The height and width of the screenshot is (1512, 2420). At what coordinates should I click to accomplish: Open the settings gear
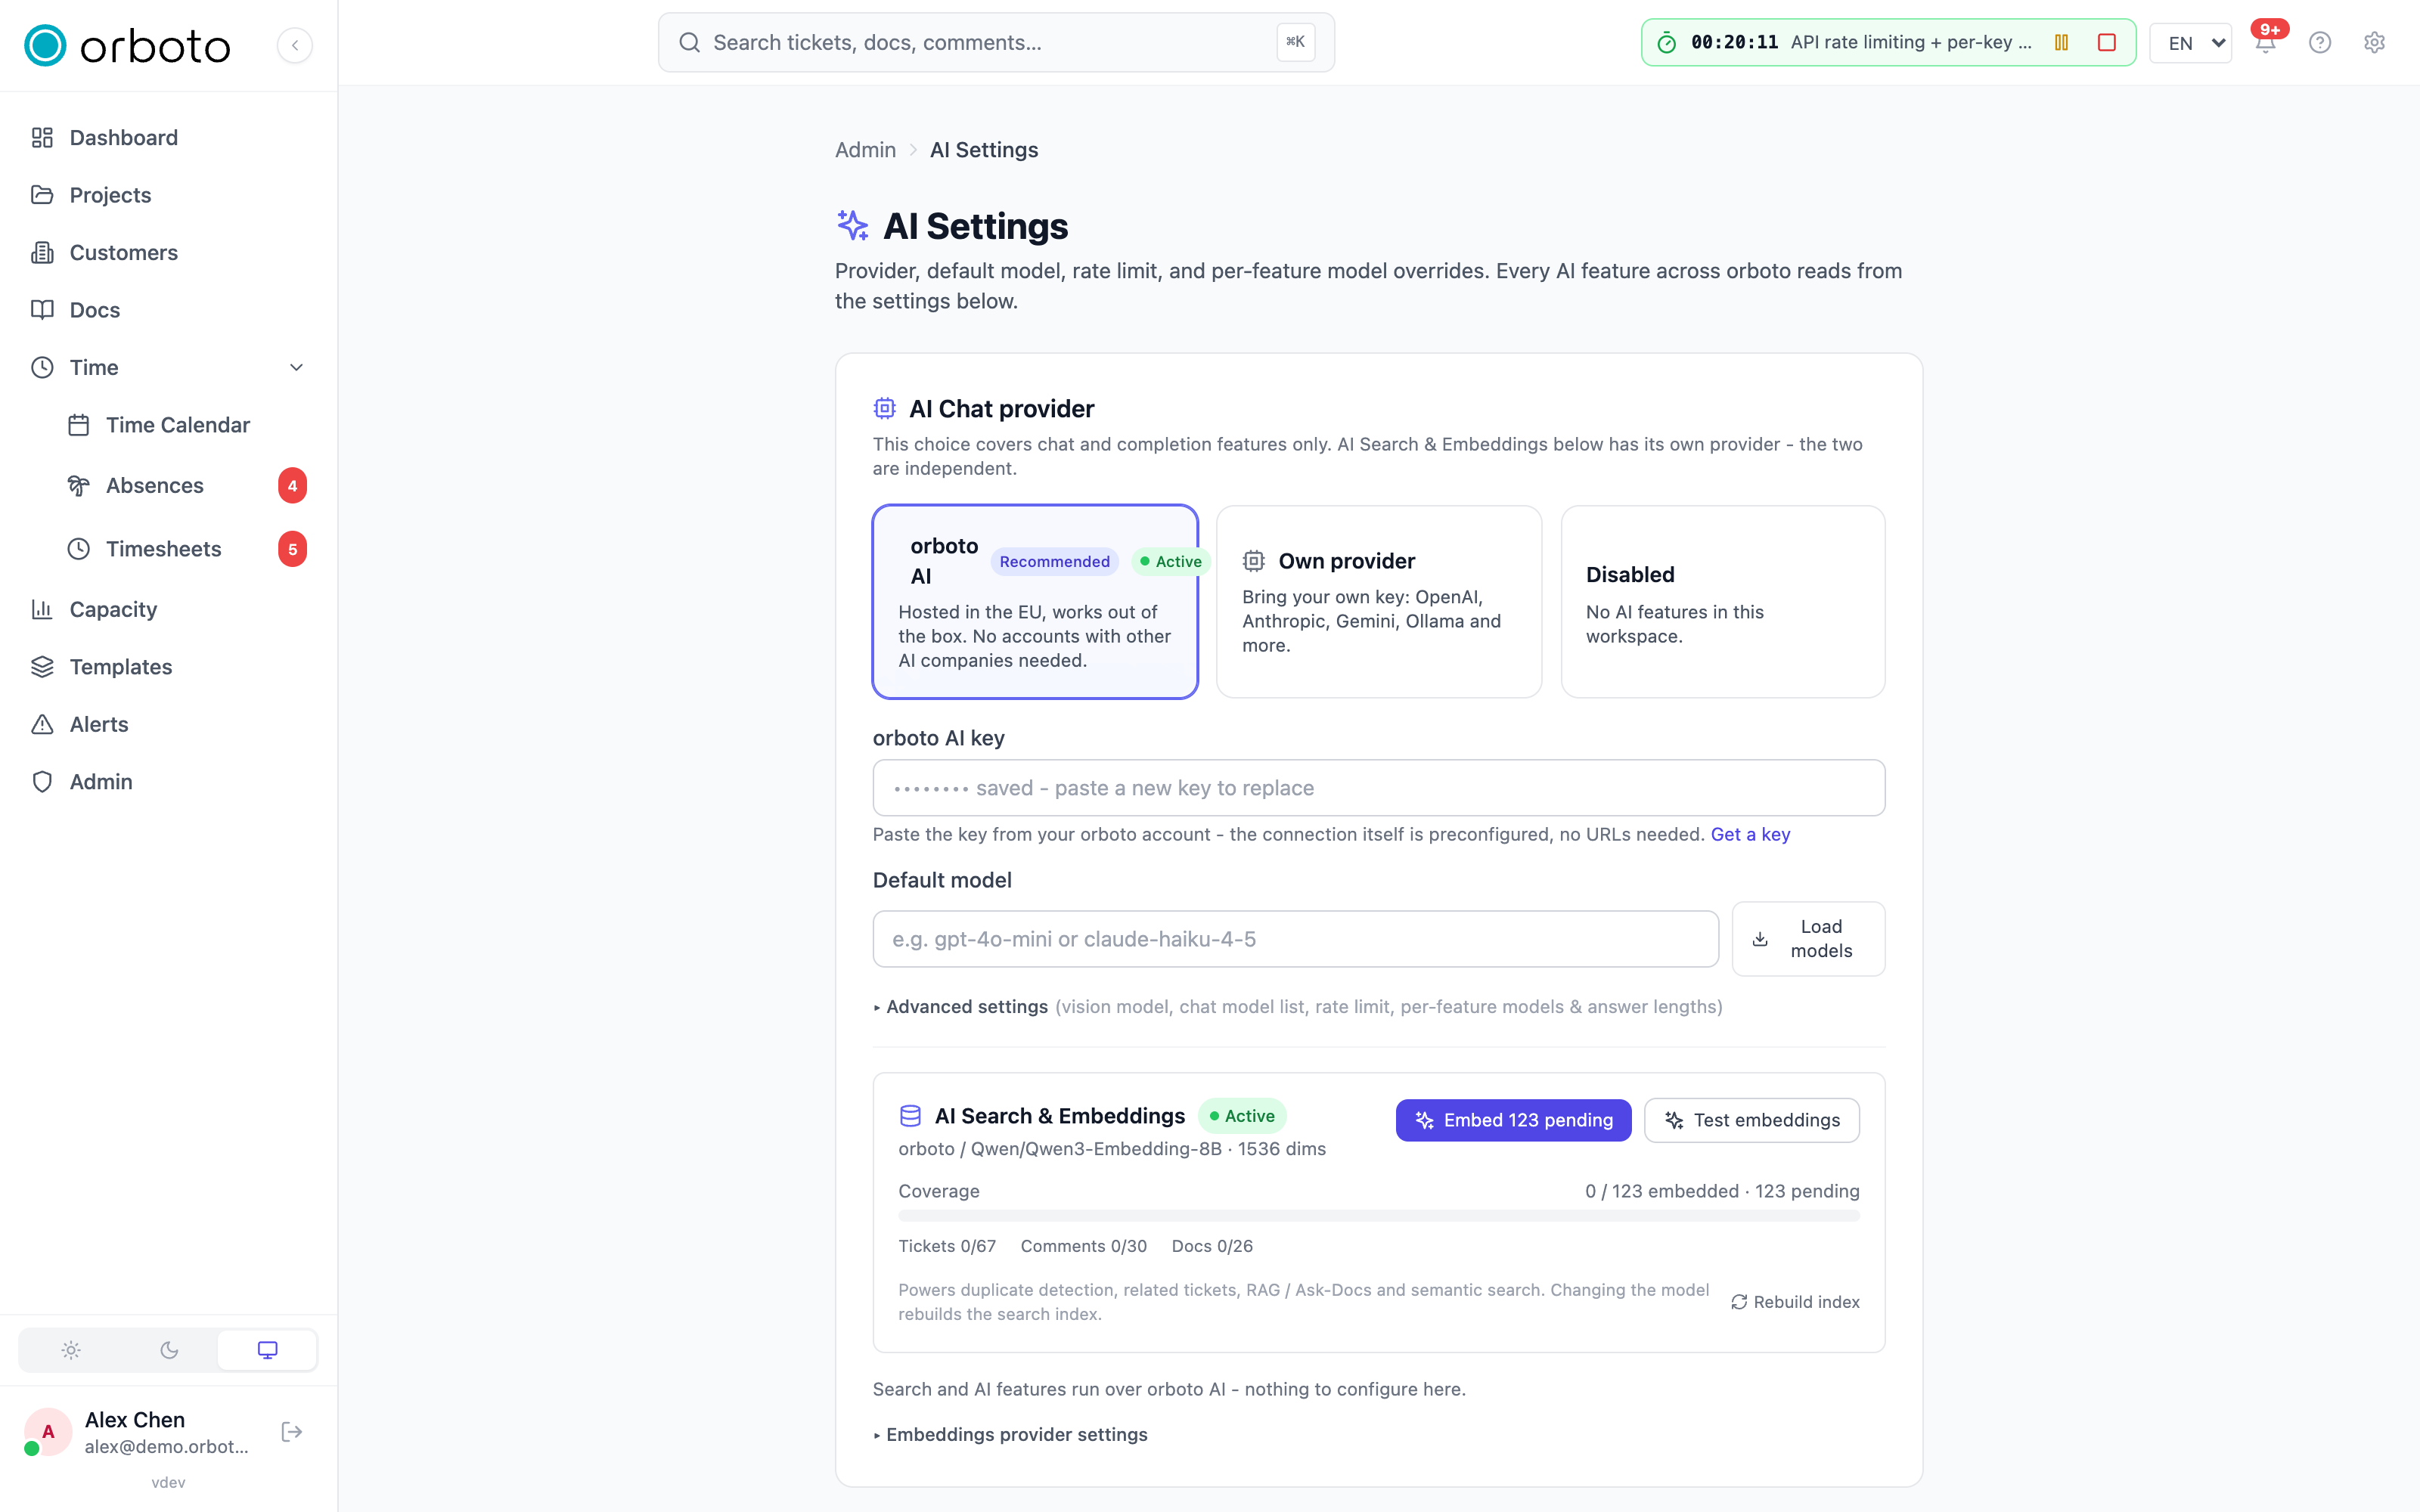coord(2374,43)
